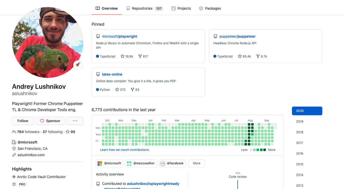Click the Arctic Code Vault Contributor text
The height and width of the screenshot is (189, 344).
click(x=41, y=177)
